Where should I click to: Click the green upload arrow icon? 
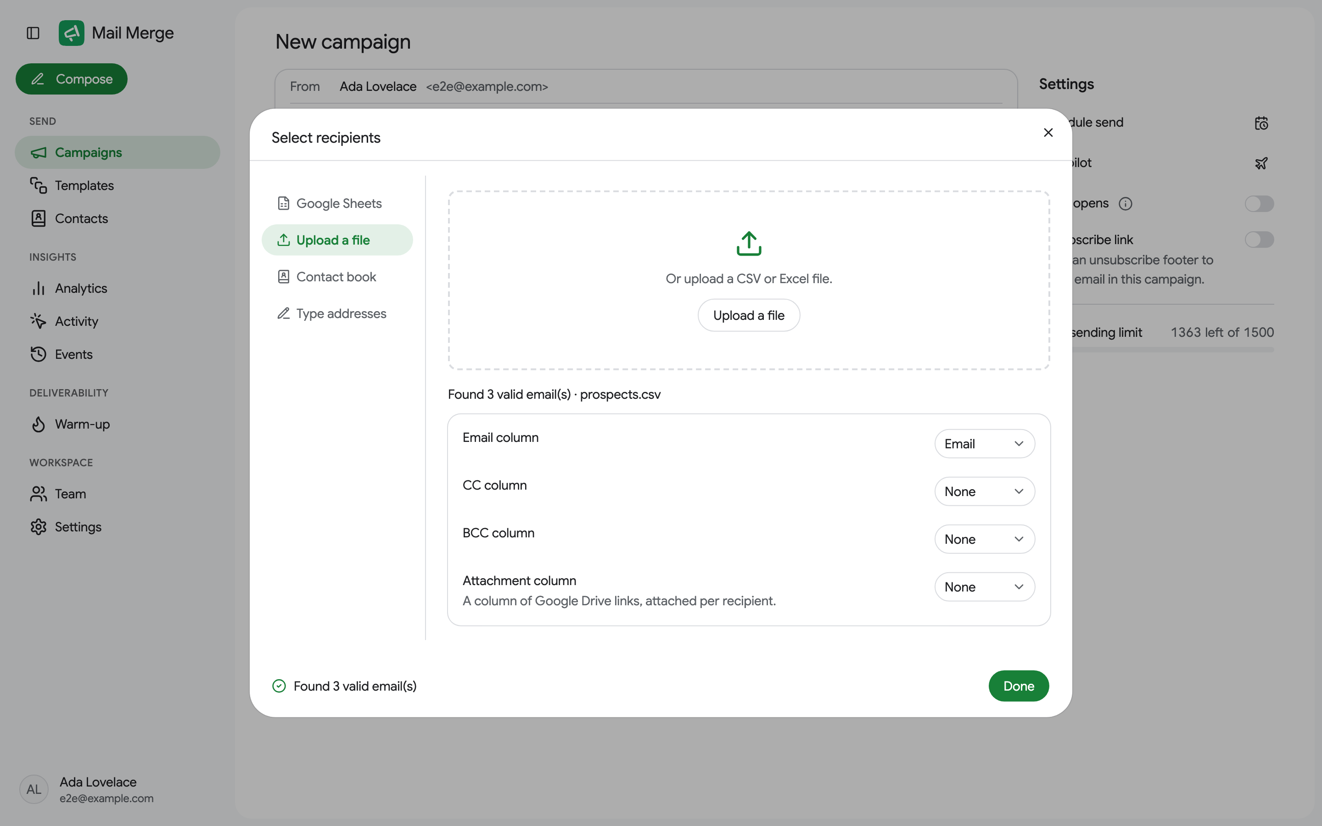coord(749,243)
